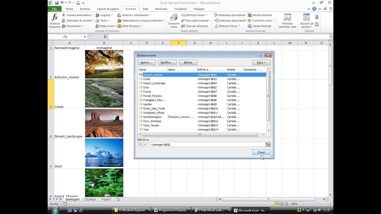Close the dialog with Chiudi
381x214 pixels.
coord(261,152)
